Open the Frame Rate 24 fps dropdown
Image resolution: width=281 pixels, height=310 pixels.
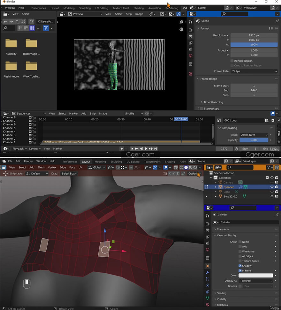(254, 72)
